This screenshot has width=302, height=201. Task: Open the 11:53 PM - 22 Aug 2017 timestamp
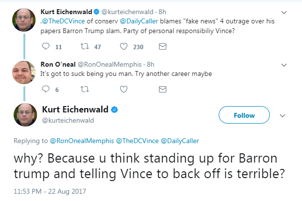50,191
